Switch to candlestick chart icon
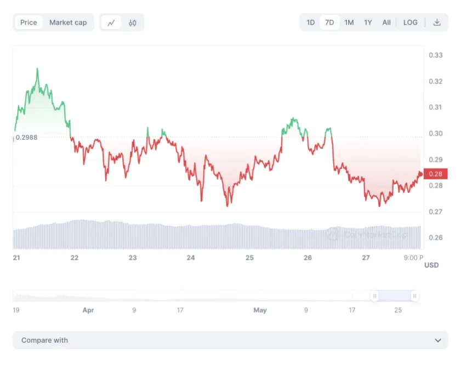466x392 pixels. (133, 22)
